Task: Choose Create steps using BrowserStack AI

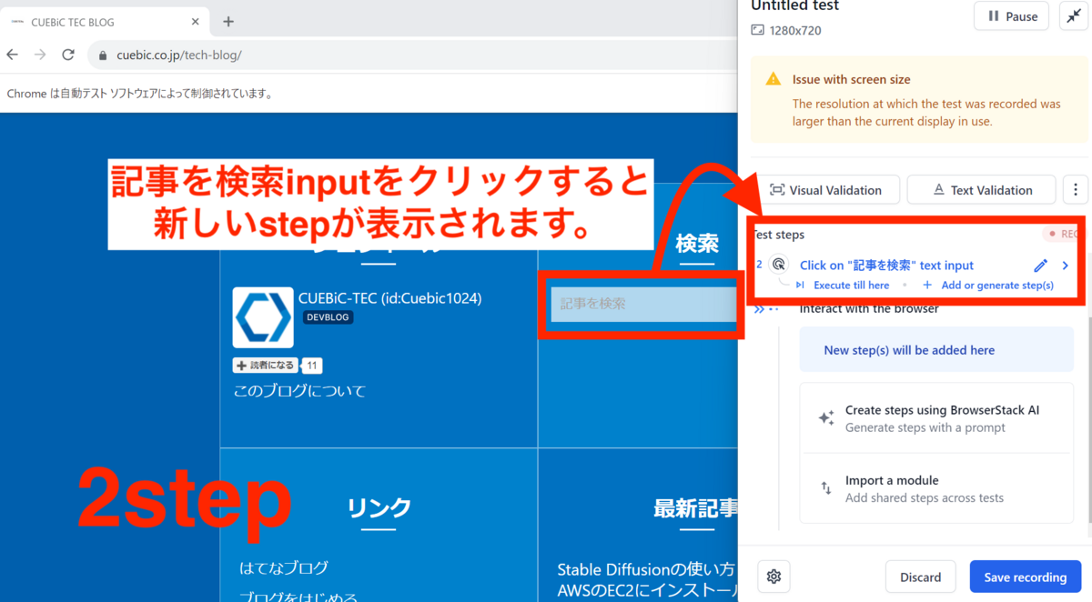Action: click(x=936, y=418)
